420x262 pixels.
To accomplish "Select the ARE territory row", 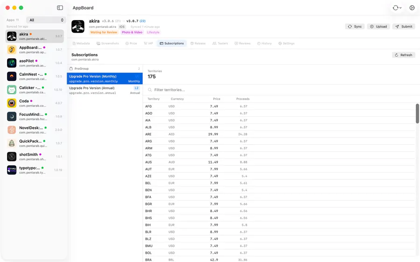I will (x=280, y=134).
